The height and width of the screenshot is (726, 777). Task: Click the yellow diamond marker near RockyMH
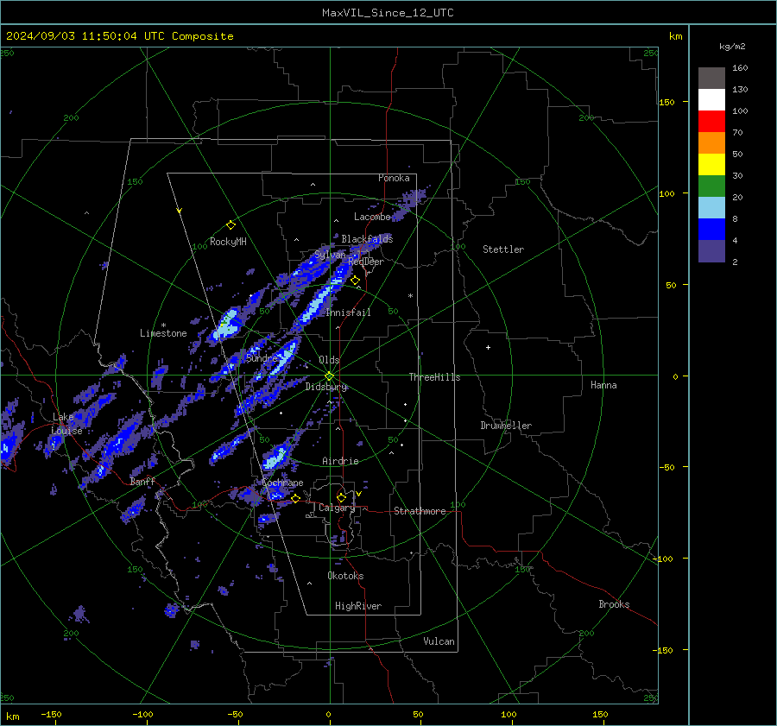coord(231,225)
